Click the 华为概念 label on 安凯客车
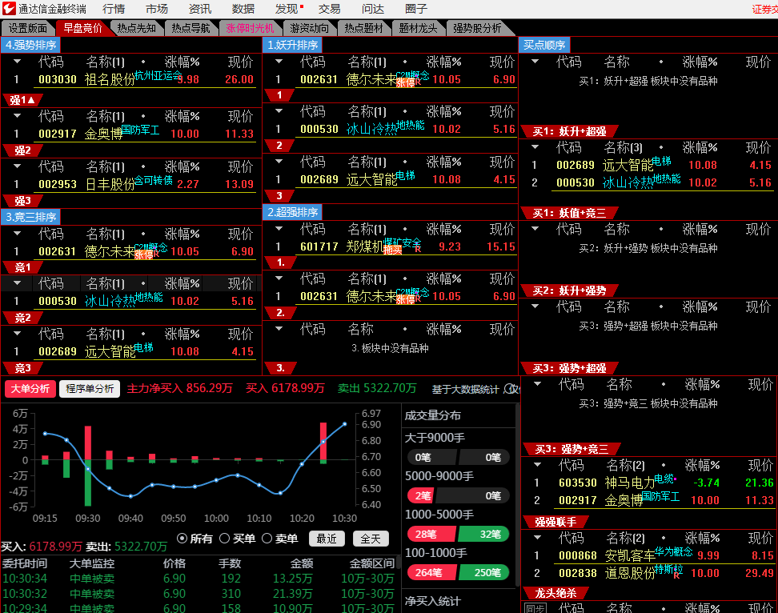Viewport: 778px width, 613px height. pos(673,551)
